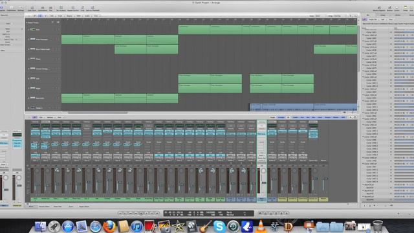Click the Bounce toolbar icon
This screenshot has height=233, width=414.
[x=389, y=8]
